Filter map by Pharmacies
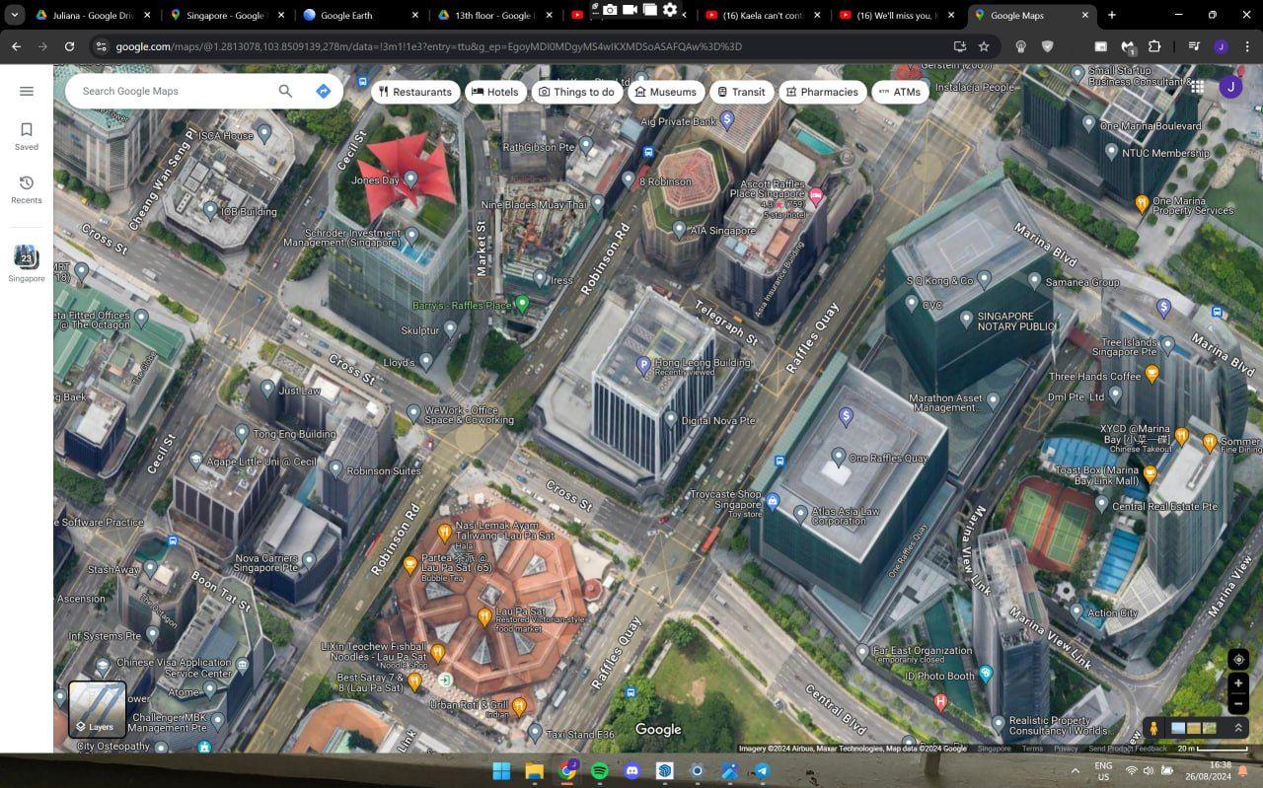Screen dimensions: 1263x788 tap(822, 92)
